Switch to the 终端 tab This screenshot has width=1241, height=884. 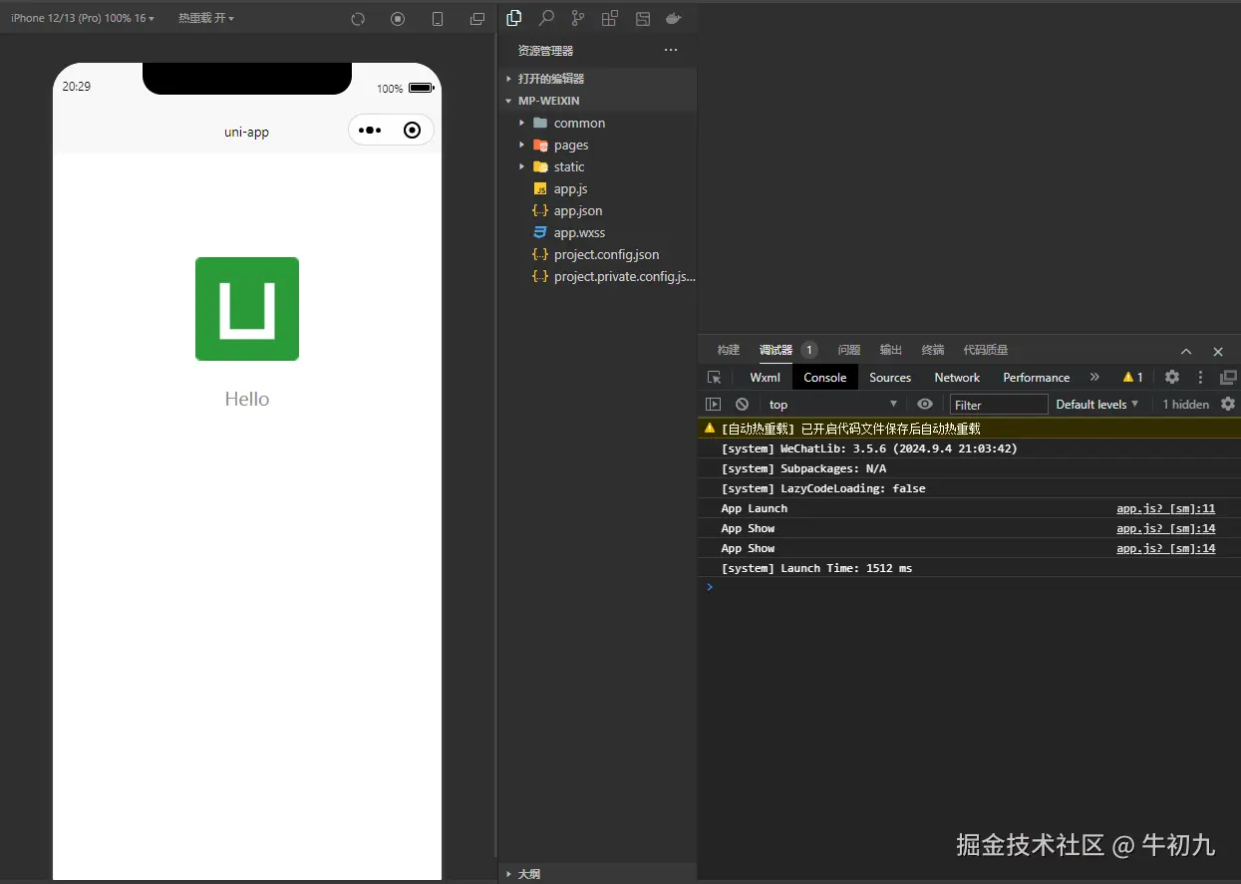[x=933, y=350]
